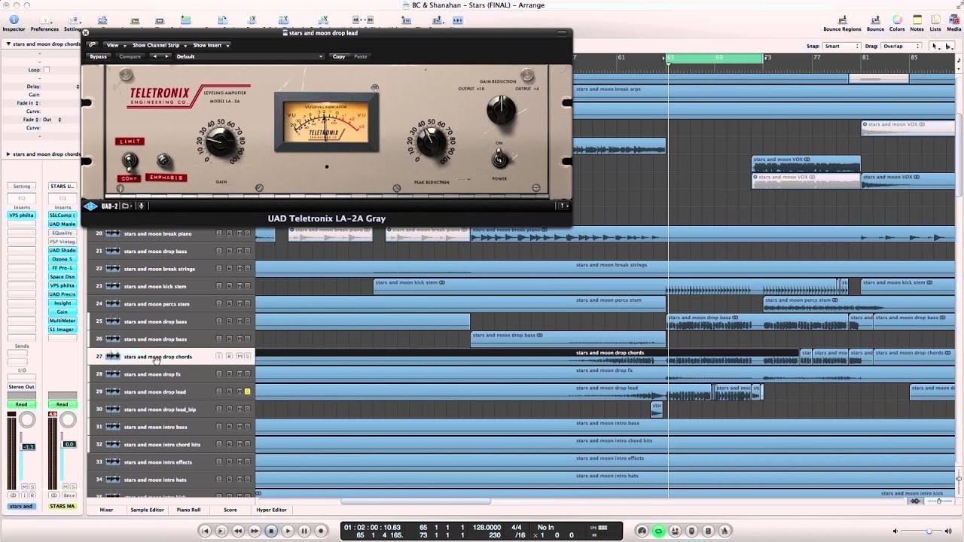Viewport: 964px width, 542px height.
Task: Click the Bounce Regions toolbar icon
Action: coord(841,20)
